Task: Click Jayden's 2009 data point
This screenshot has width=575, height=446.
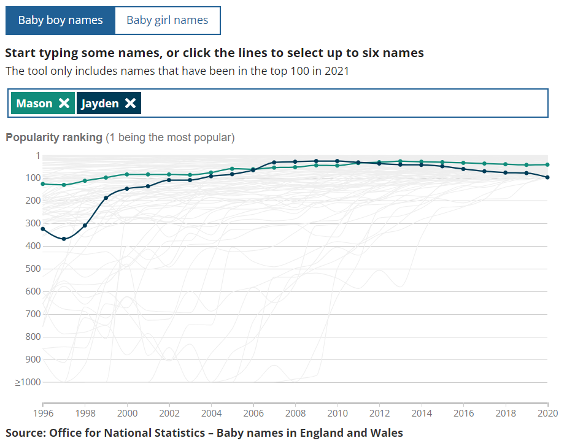Action: (316, 161)
